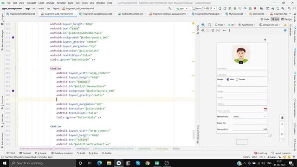
Task: Click the layout warnings triangle icon
Action: coord(285,25)
